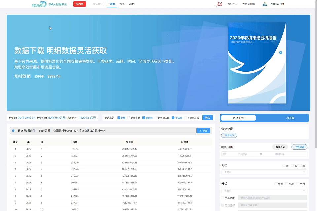Check the 大类 category checkbox

pos(276,184)
